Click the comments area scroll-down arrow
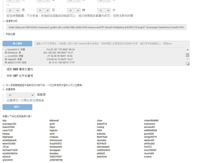The width and height of the screenshot is (205, 163). click(x=187, y=61)
